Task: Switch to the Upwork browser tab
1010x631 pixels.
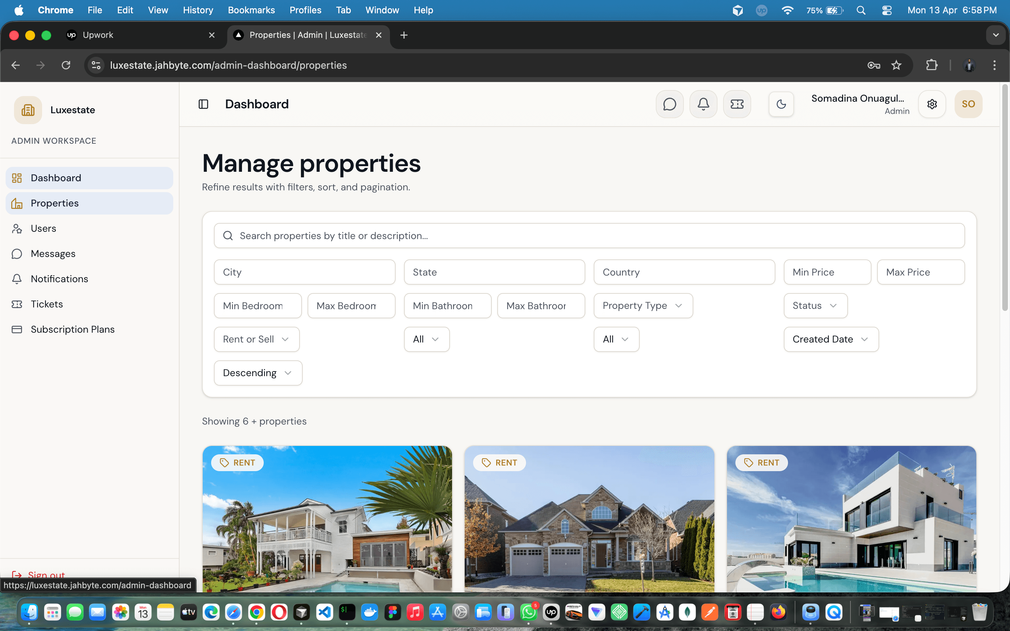Action: (99, 35)
